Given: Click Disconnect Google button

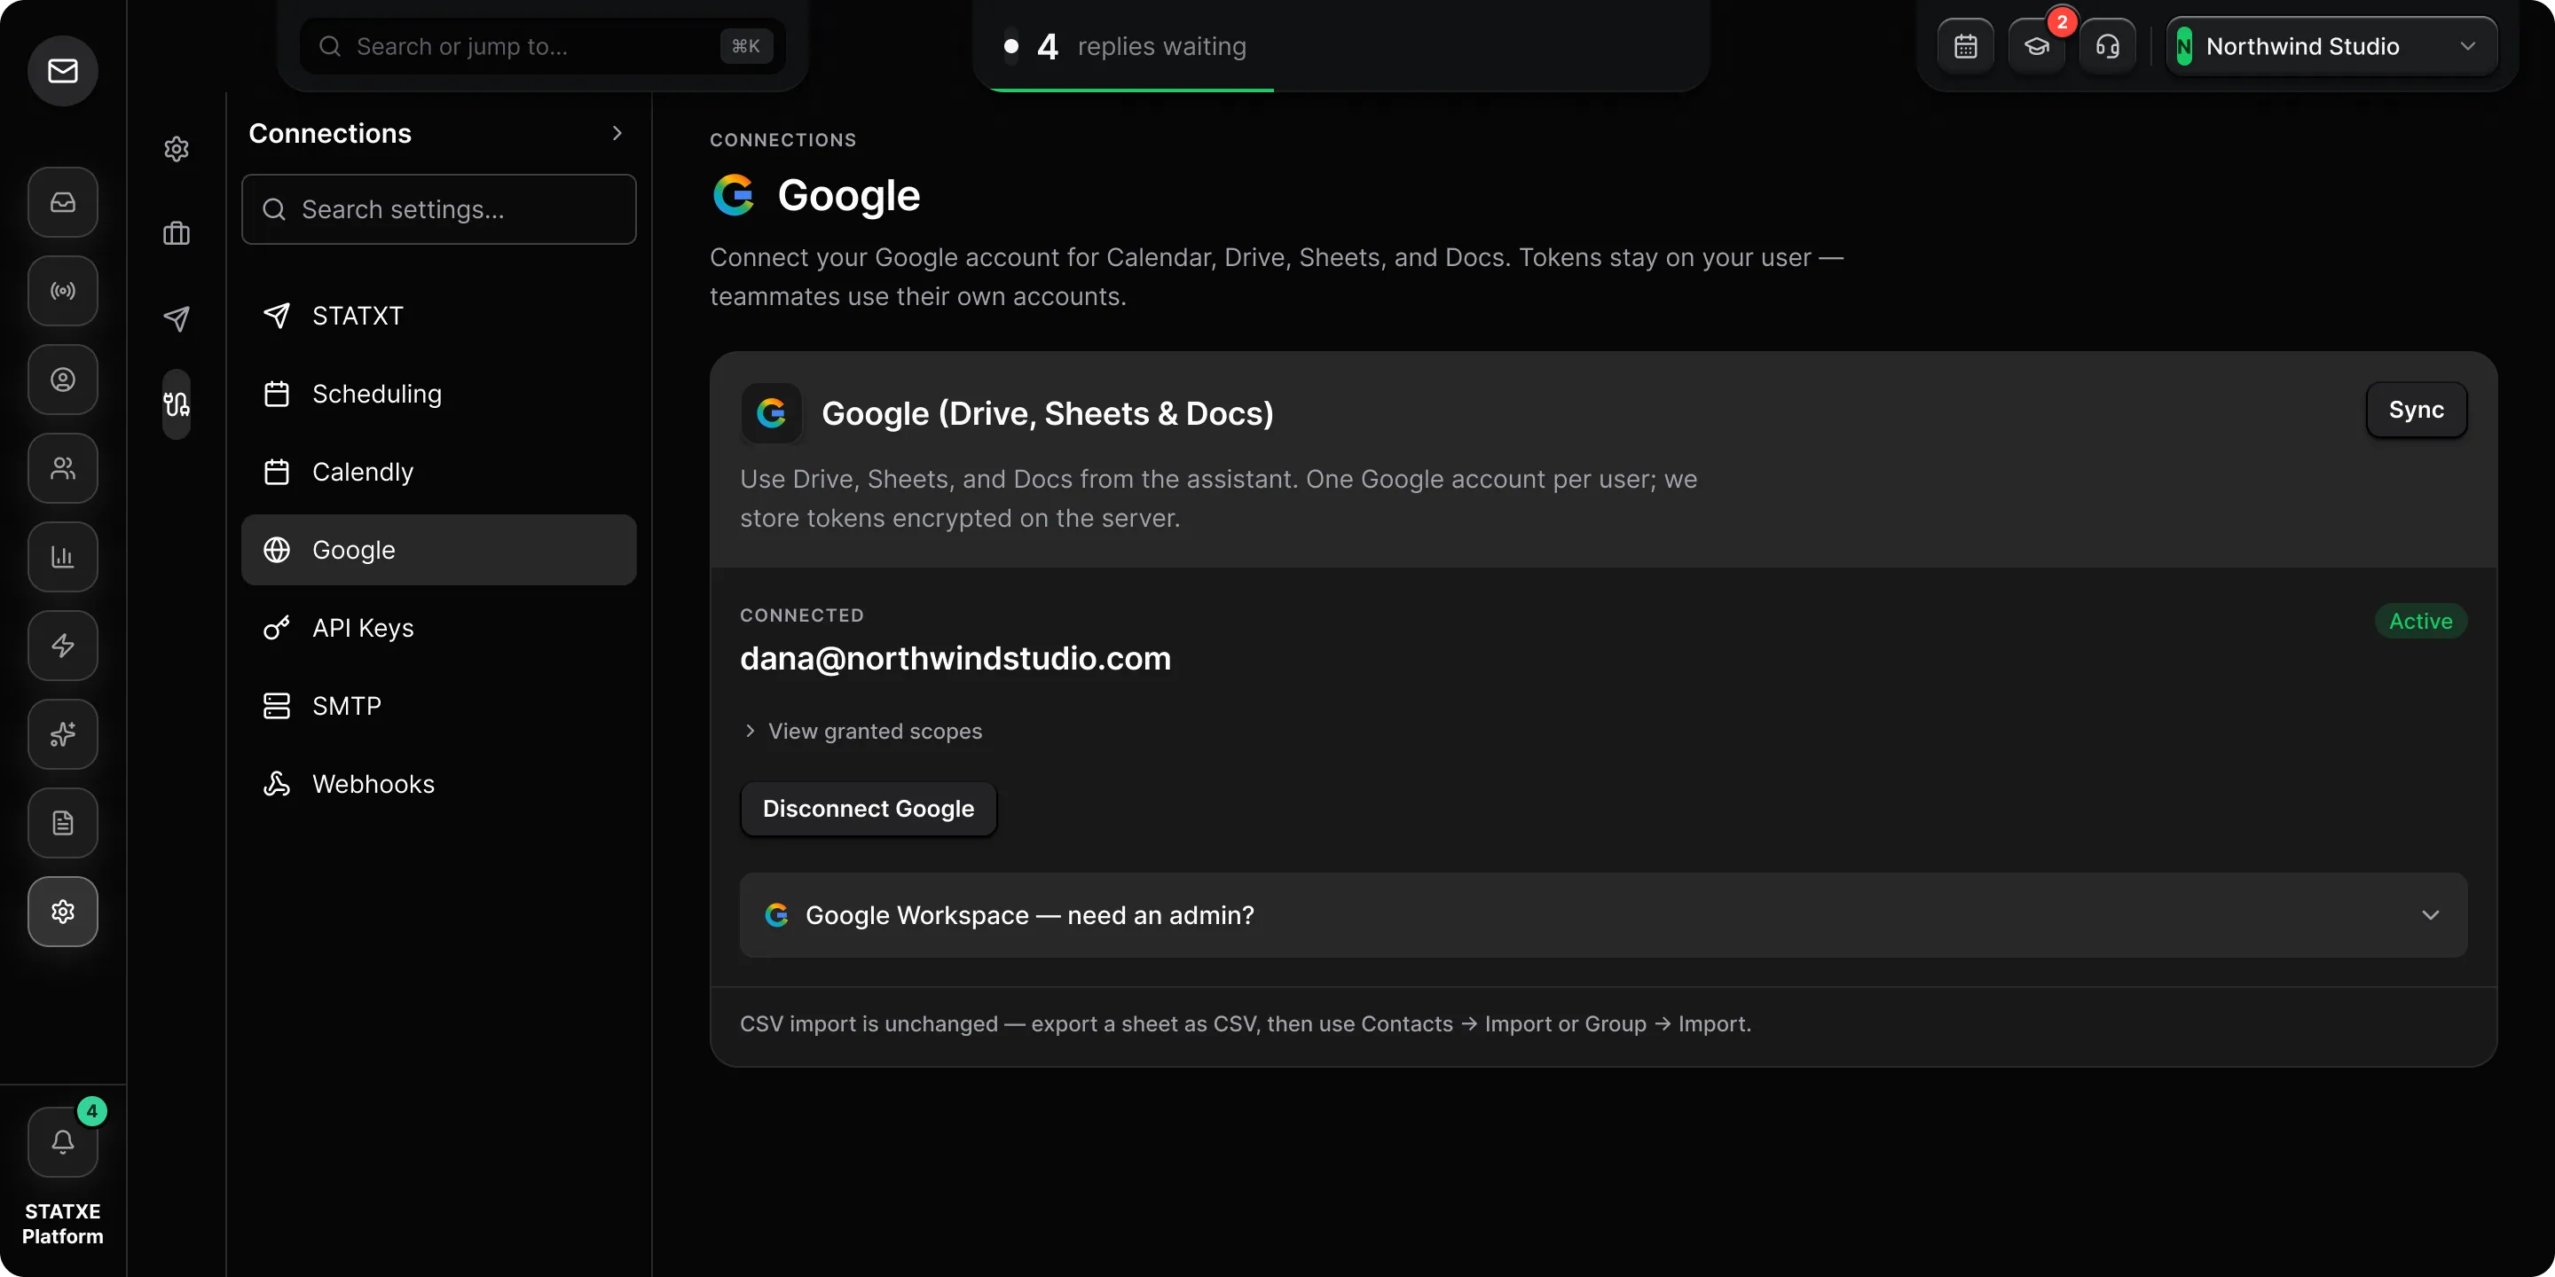Looking at the screenshot, I should point(868,809).
